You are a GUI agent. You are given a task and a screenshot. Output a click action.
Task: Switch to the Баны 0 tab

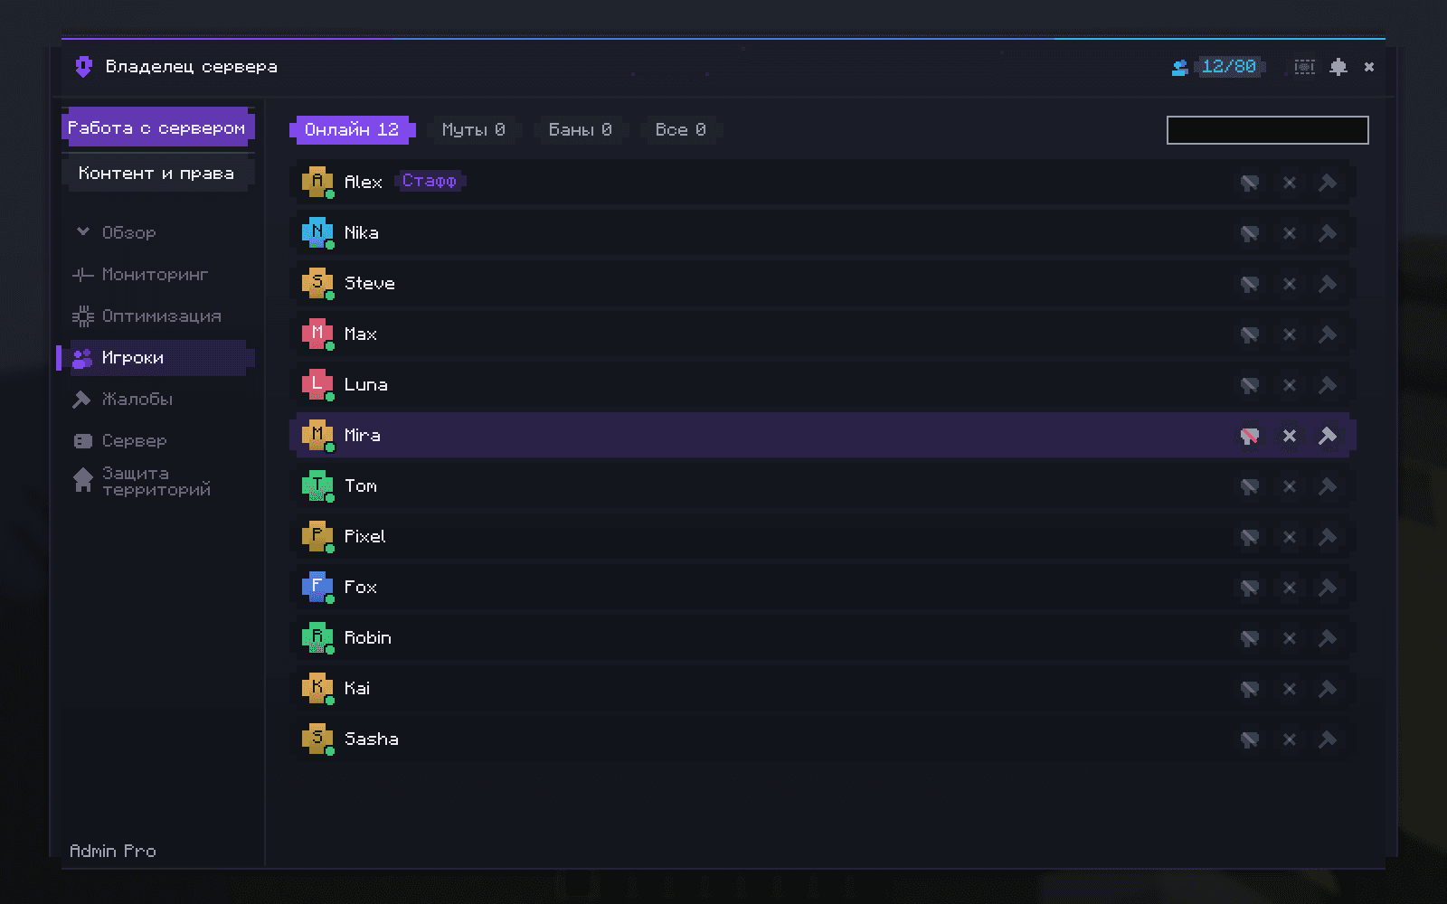point(580,130)
